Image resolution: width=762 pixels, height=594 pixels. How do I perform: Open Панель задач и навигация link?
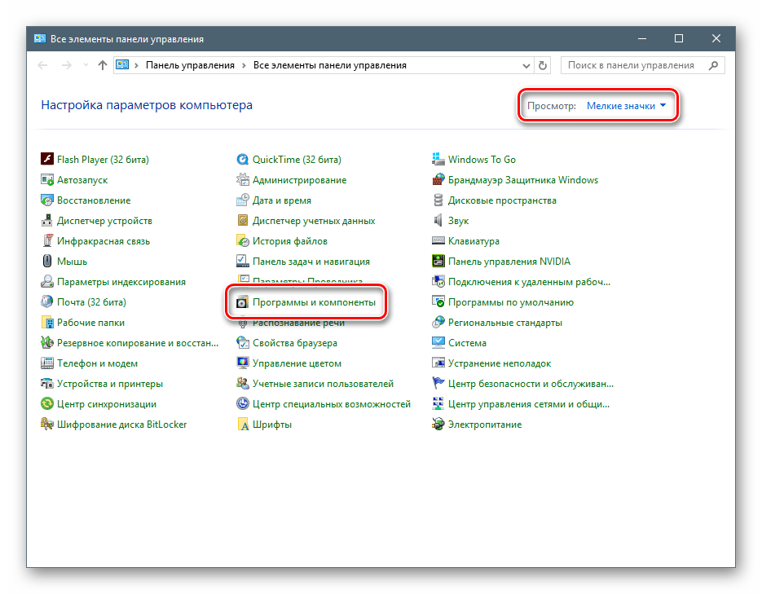point(311,262)
